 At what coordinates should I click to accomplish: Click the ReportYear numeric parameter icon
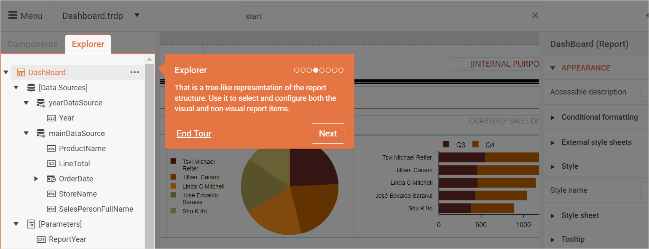(41, 239)
